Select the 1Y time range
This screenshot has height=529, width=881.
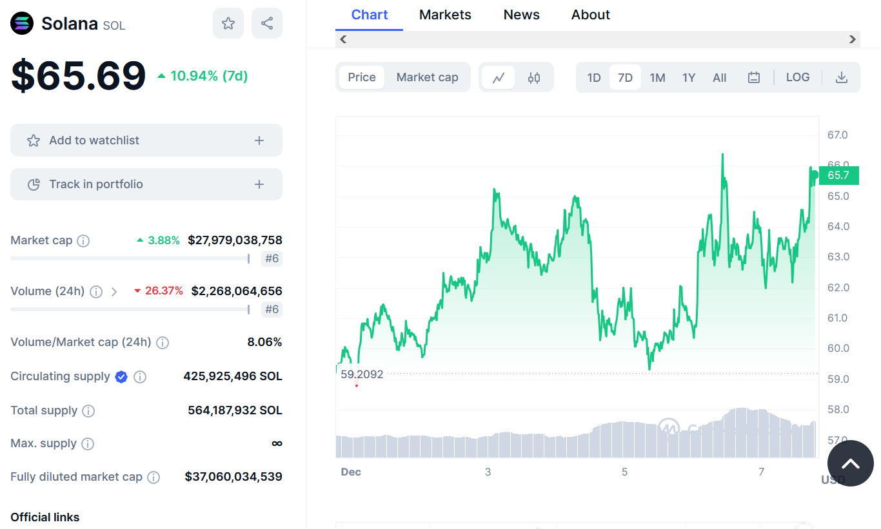[689, 78]
